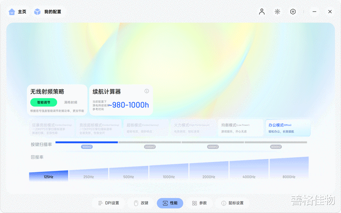Open the 主页 home page

(17, 12)
